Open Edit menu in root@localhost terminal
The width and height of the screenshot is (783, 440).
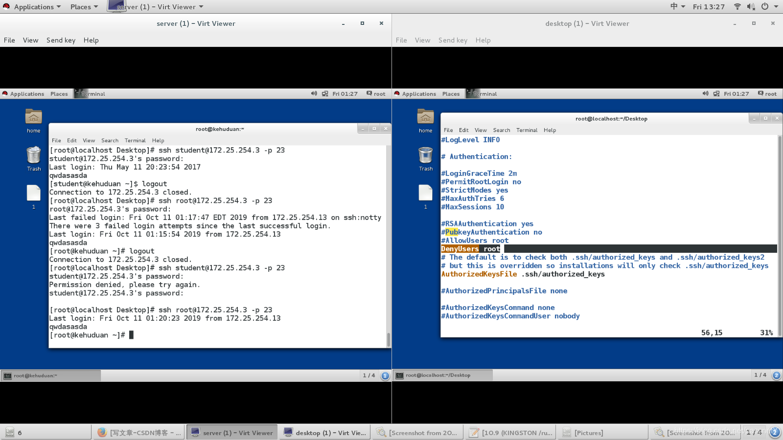point(463,130)
